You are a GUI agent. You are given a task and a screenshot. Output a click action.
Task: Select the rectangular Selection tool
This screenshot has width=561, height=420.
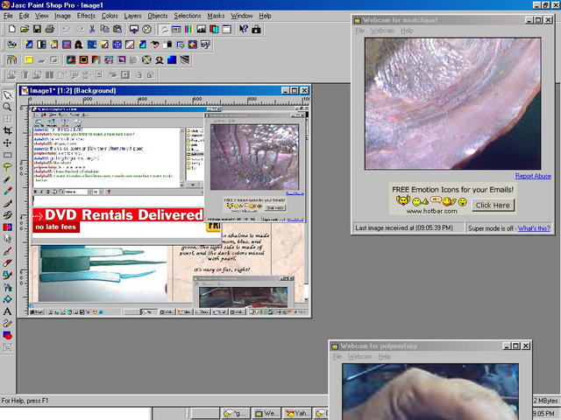tap(8, 155)
